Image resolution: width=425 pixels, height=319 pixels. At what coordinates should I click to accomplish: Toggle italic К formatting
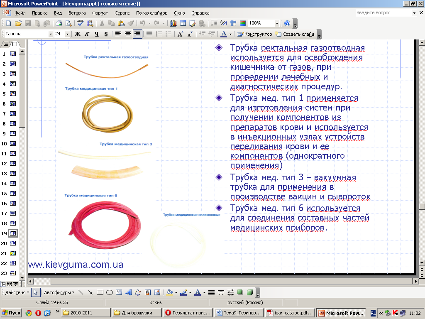pyautogui.click(x=87, y=34)
